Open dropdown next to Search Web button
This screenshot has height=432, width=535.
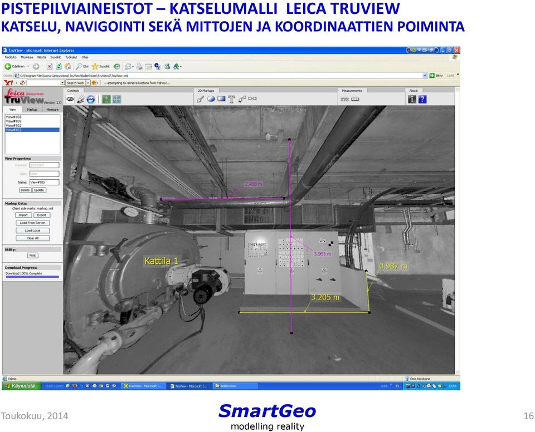[88, 83]
